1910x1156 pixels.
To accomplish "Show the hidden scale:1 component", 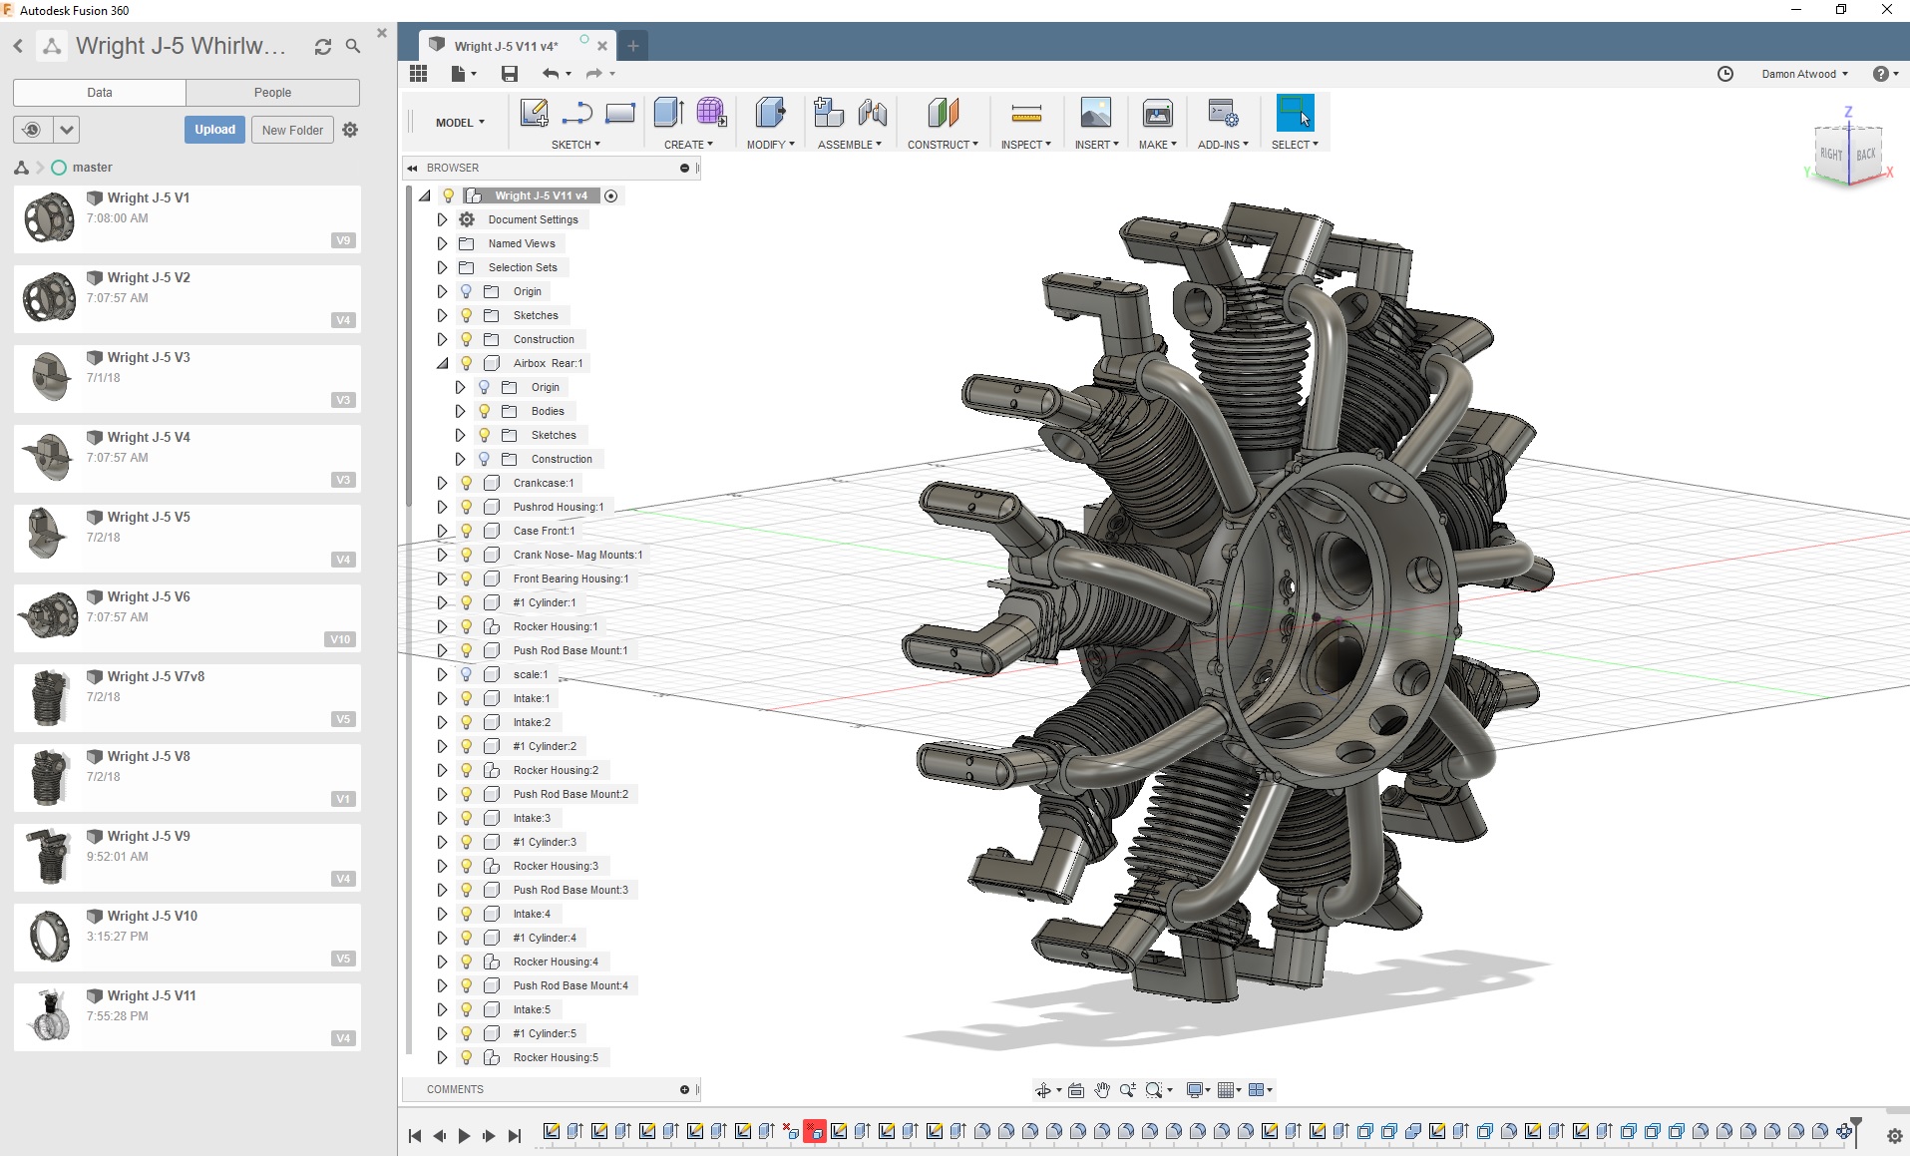I will coord(466,674).
